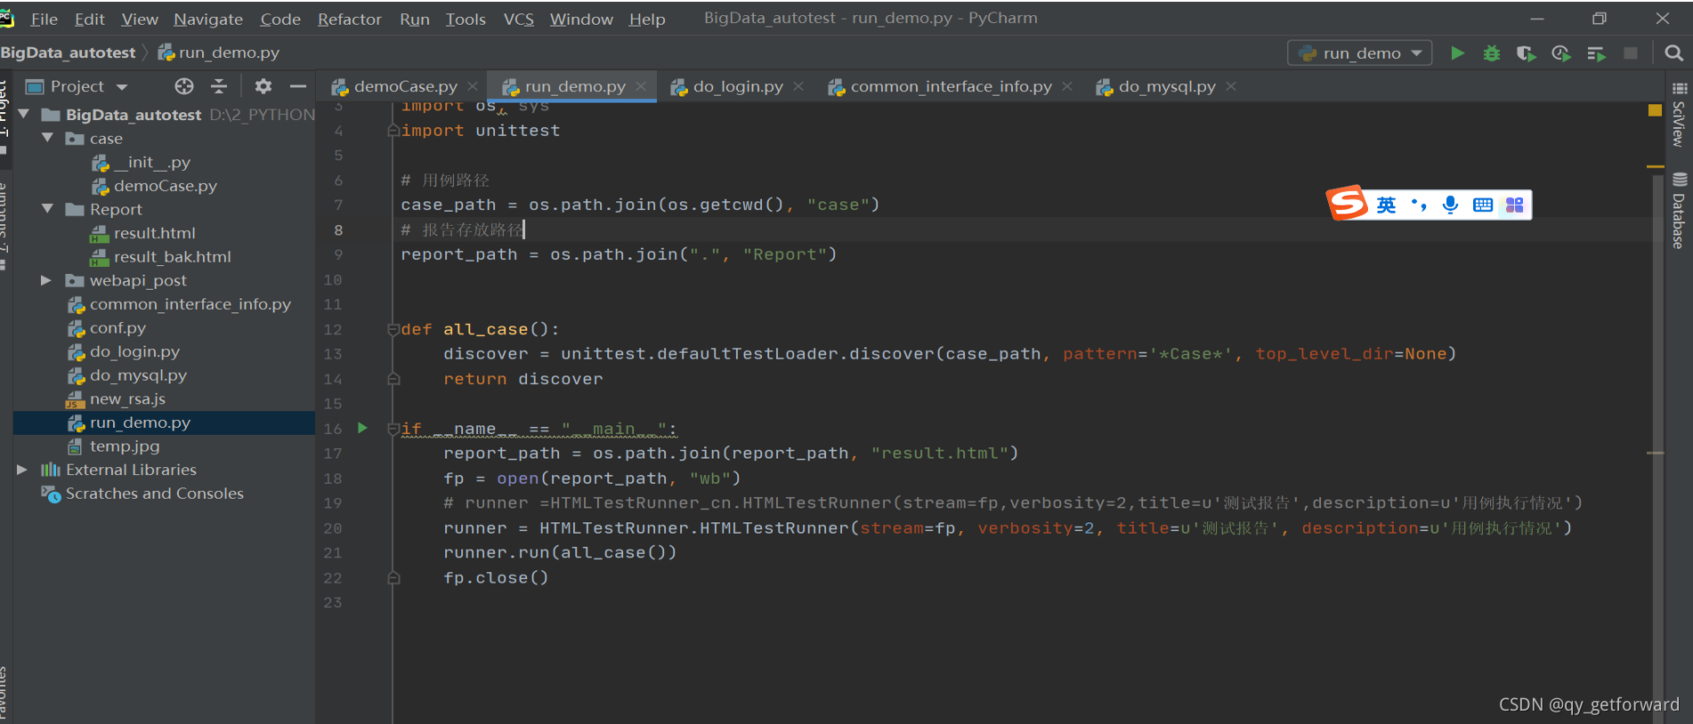Open the Tools menu

pyautogui.click(x=466, y=19)
